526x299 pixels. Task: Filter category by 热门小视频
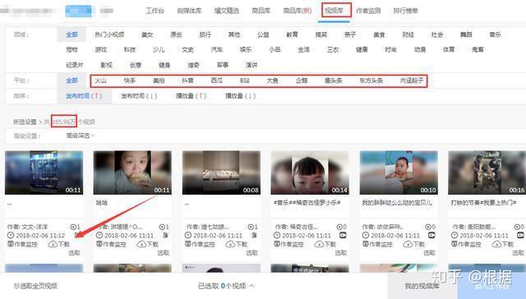point(109,34)
